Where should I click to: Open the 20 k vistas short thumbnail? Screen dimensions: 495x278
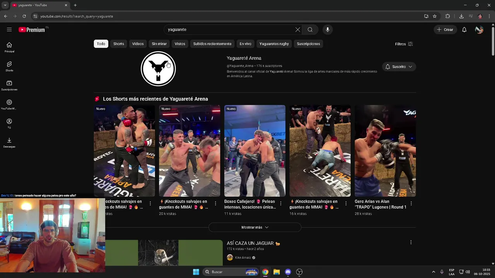189,151
